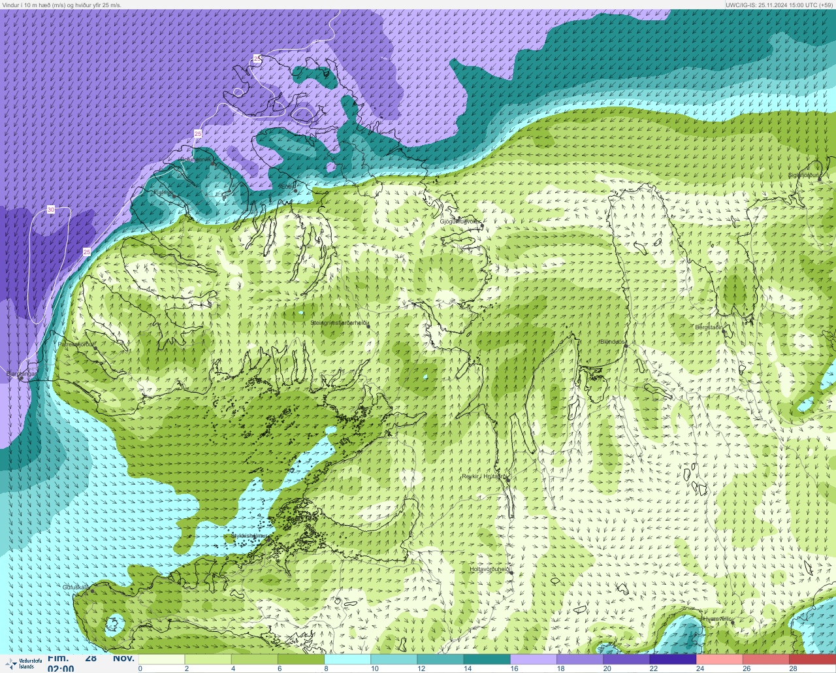Screen dimensions: 836x673
Task: Pick the cyan 8–10 m/s legend swatch
Action: (x=347, y=659)
